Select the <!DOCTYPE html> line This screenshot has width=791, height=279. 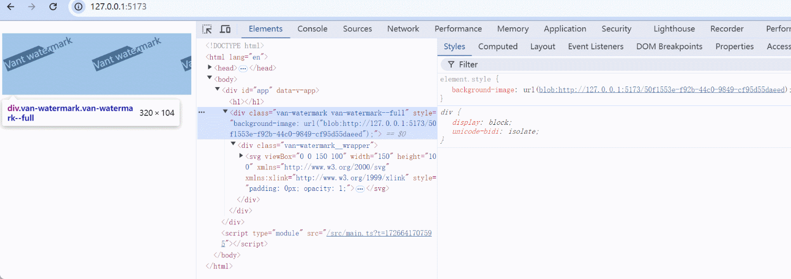pyautogui.click(x=235, y=46)
